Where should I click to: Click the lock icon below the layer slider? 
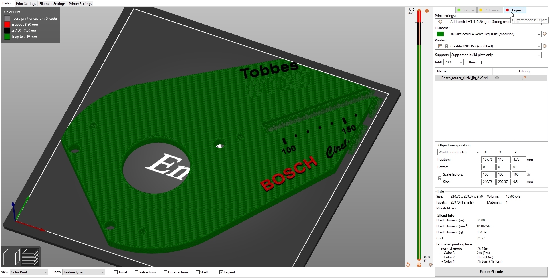click(x=419, y=265)
